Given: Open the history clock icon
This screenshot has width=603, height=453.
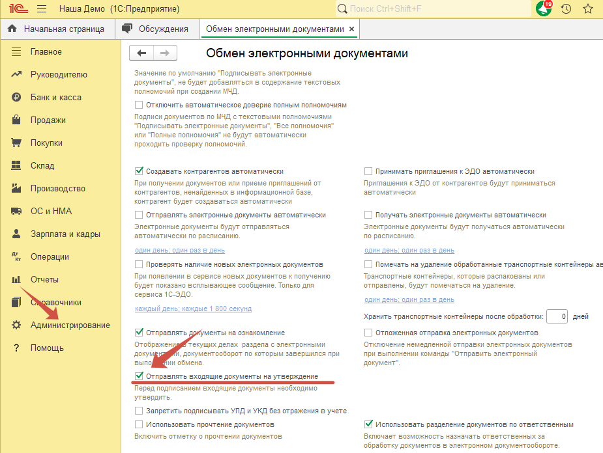Looking at the screenshot, I should (x=566, y=9).
